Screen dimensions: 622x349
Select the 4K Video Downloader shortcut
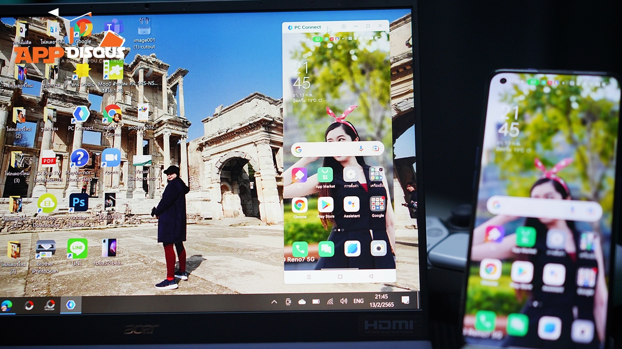click(x=47, y=210)
